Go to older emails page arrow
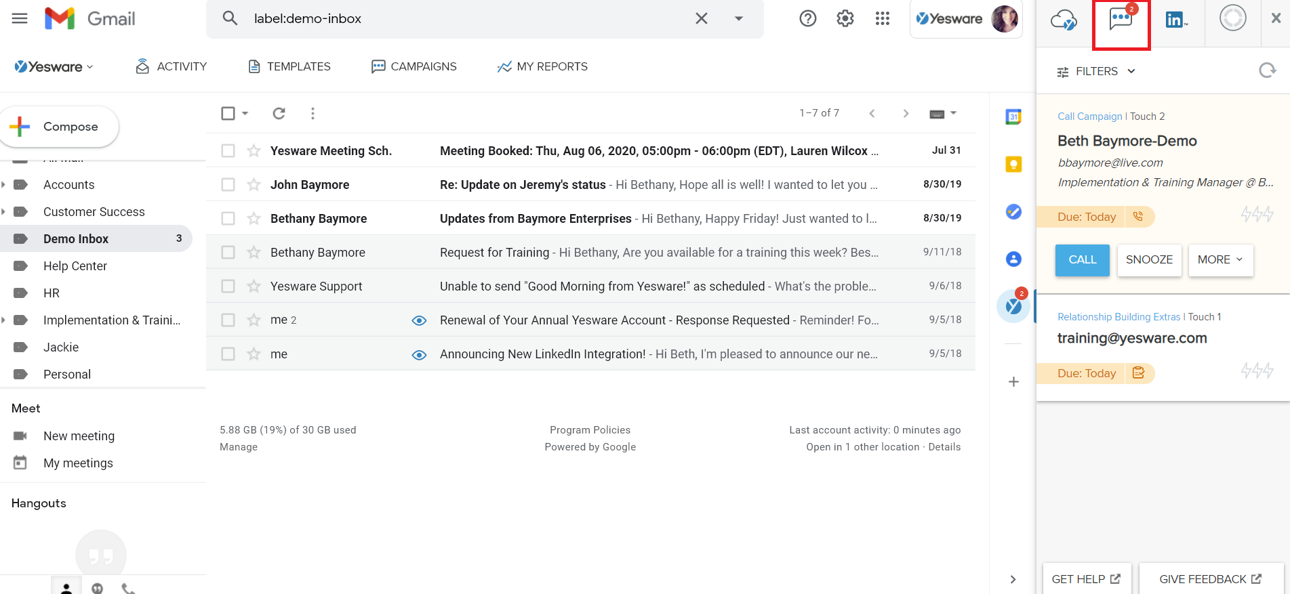 tap(906, 113)
